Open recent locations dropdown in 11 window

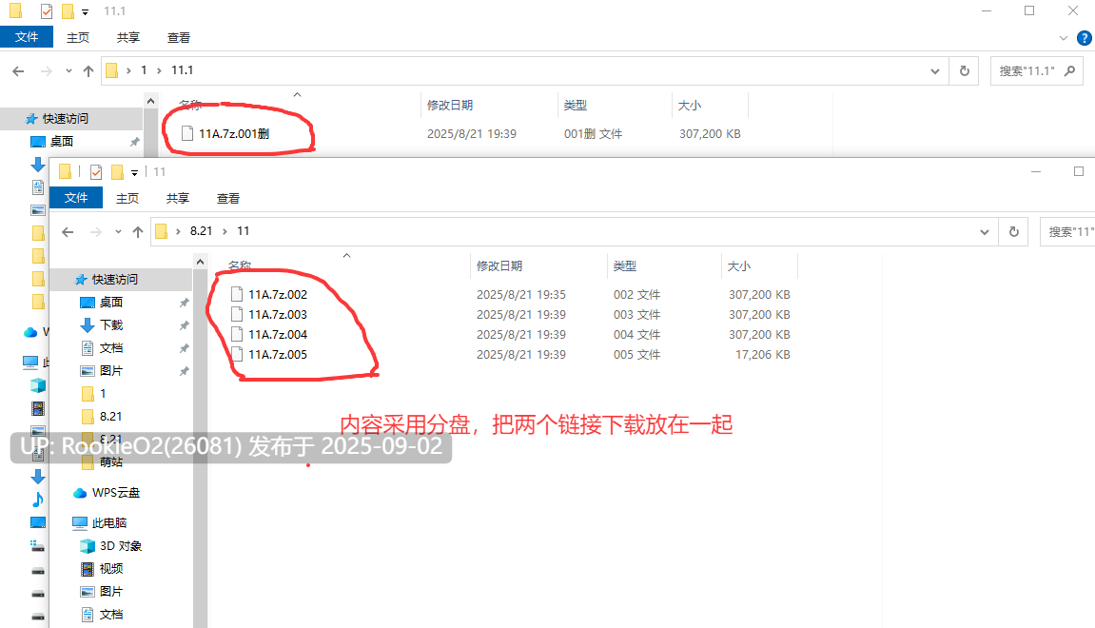pos(118,232)
